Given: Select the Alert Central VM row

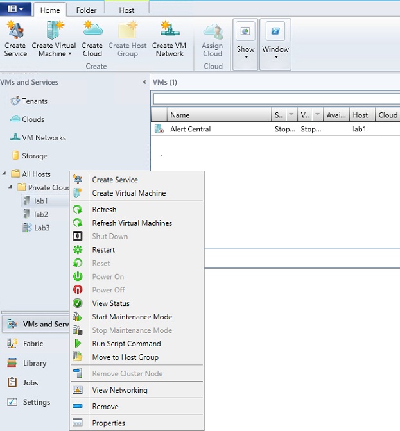Looking at the screenshot, I should 275,129.
